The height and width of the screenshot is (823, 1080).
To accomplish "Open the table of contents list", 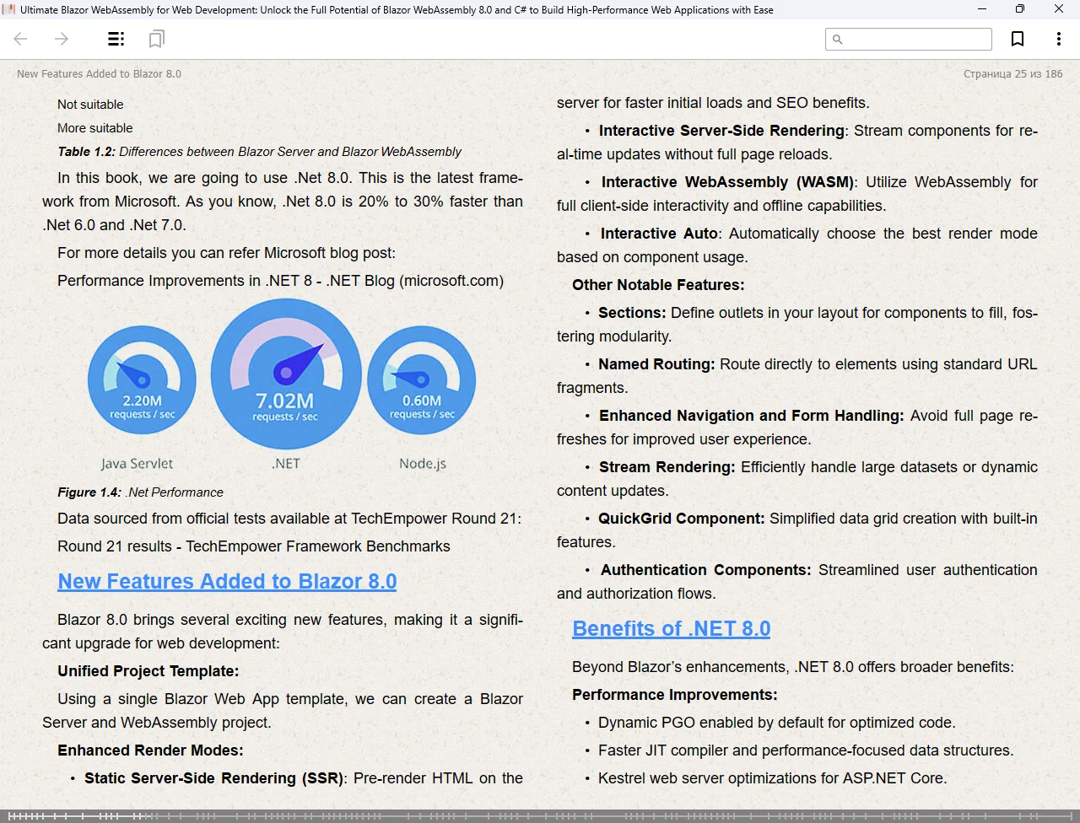I will click(x=116, y=39).
